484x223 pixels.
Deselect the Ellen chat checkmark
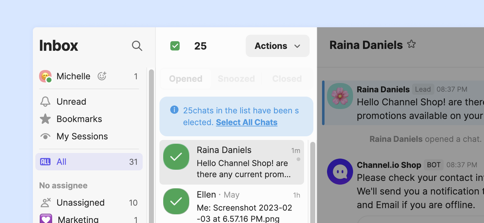pyautogui.click(x=176, y=201)
